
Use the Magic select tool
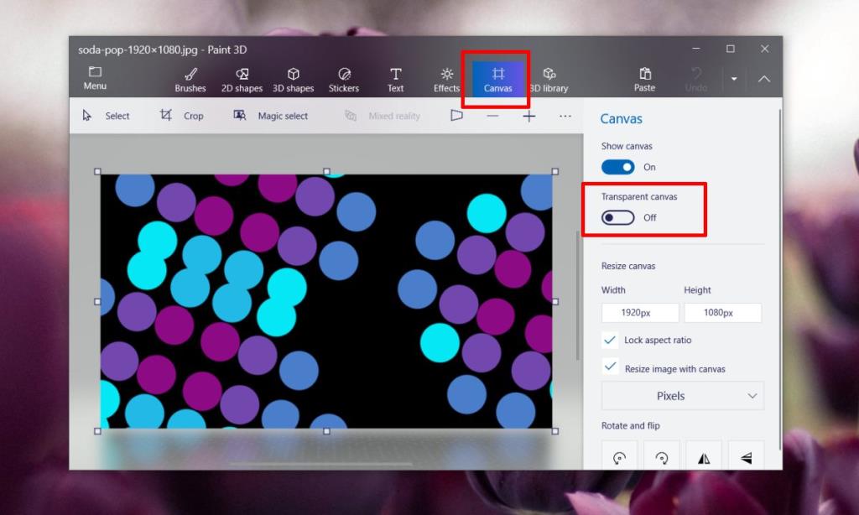tap(273, 116)
